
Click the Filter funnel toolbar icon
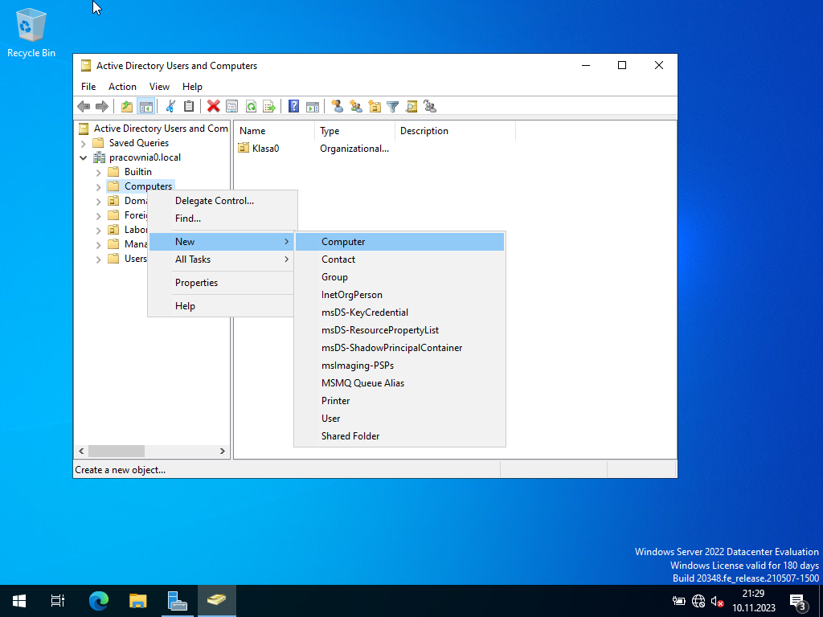(x=392, y=107)
